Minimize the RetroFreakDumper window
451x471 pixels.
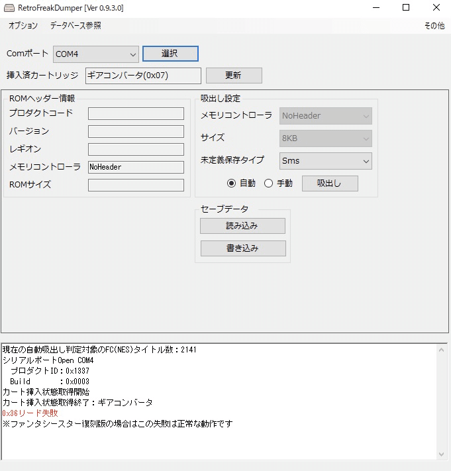pyautogui.click(x=376, y=7)
